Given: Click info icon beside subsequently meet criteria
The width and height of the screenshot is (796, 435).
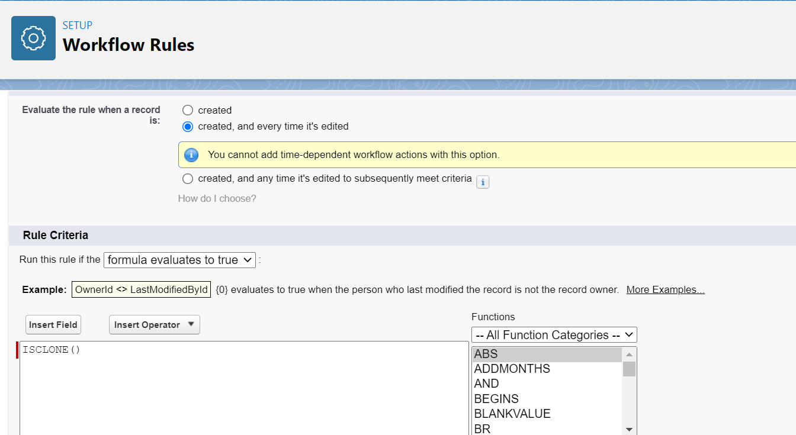Looking at the screenshot, I should pyautogui.click(x=483, y=182).
